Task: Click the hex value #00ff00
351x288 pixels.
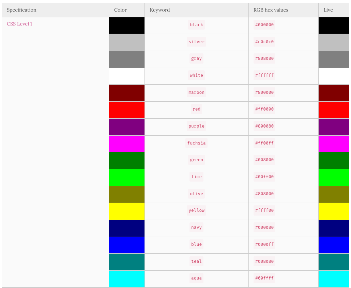Action: click(x=264, y=176)
